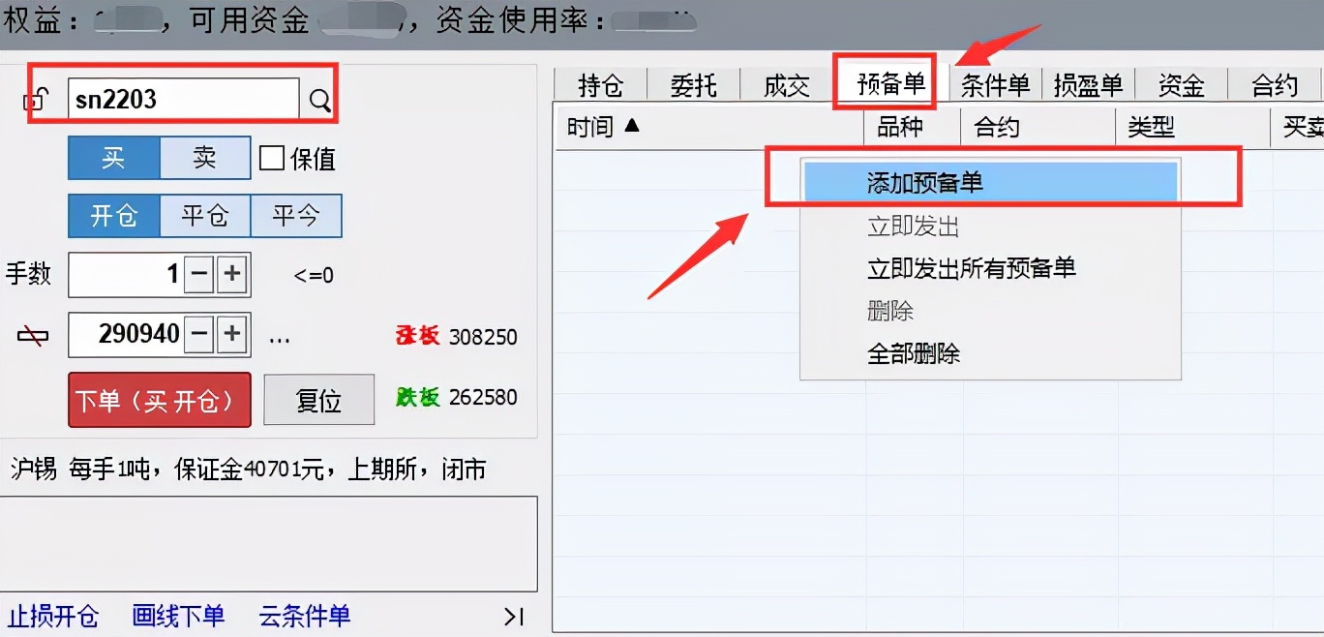Select the 卖 direction toggle
This screenshot has width=1324, height=637.
(206, 158)
